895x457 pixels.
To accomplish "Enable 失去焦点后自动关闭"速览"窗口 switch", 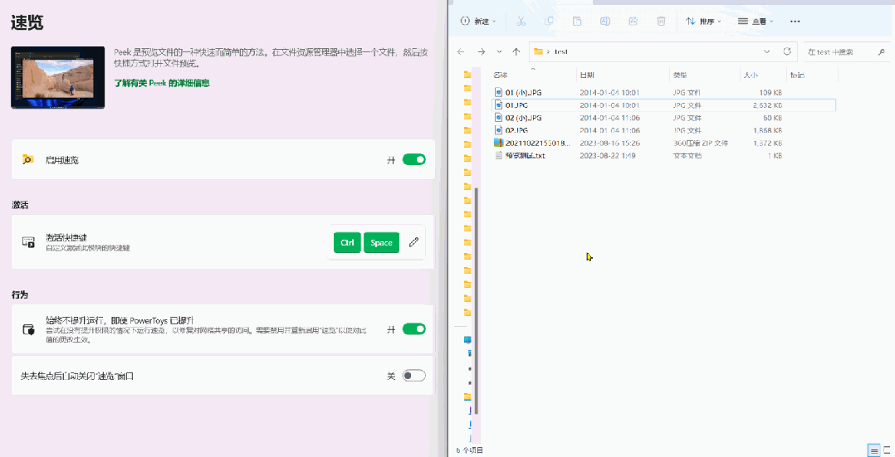I will point(413,376).
